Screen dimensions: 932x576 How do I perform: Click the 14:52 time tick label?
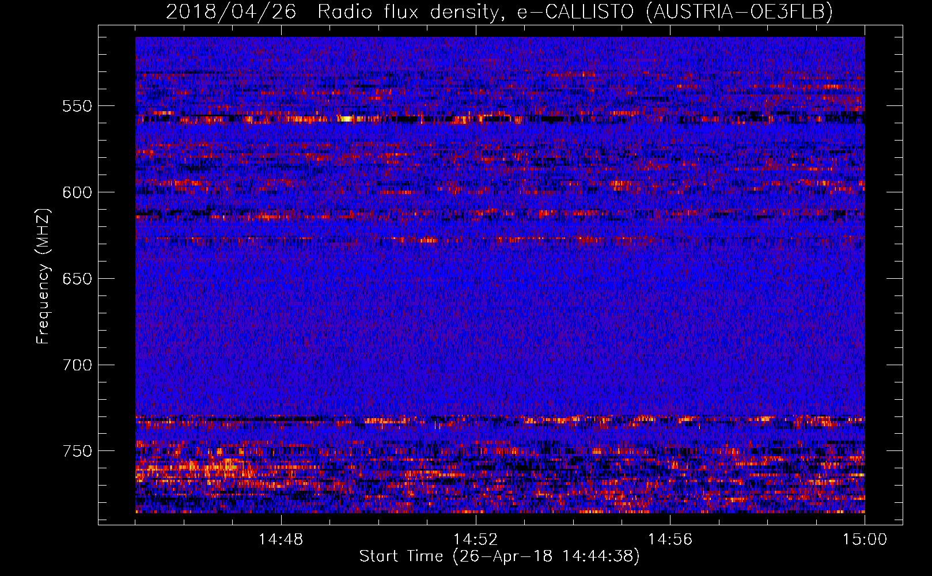click(475, 540)
